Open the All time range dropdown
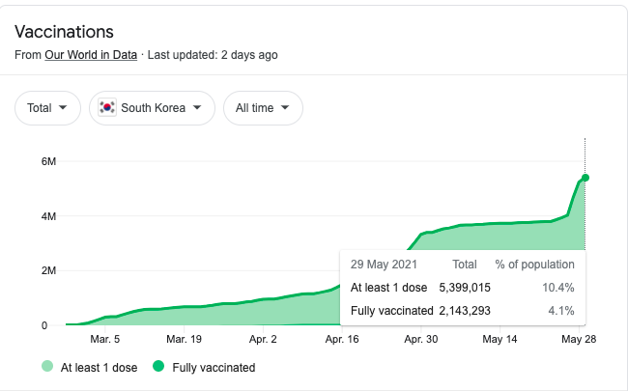Viewport: 628px width, 391px height. point(263,108)
